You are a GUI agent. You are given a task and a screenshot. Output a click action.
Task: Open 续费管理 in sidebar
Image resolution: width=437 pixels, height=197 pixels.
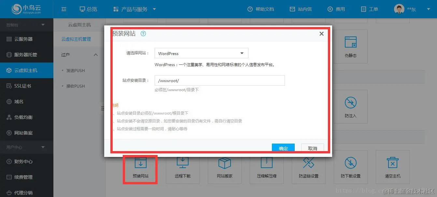coord(27,177)
